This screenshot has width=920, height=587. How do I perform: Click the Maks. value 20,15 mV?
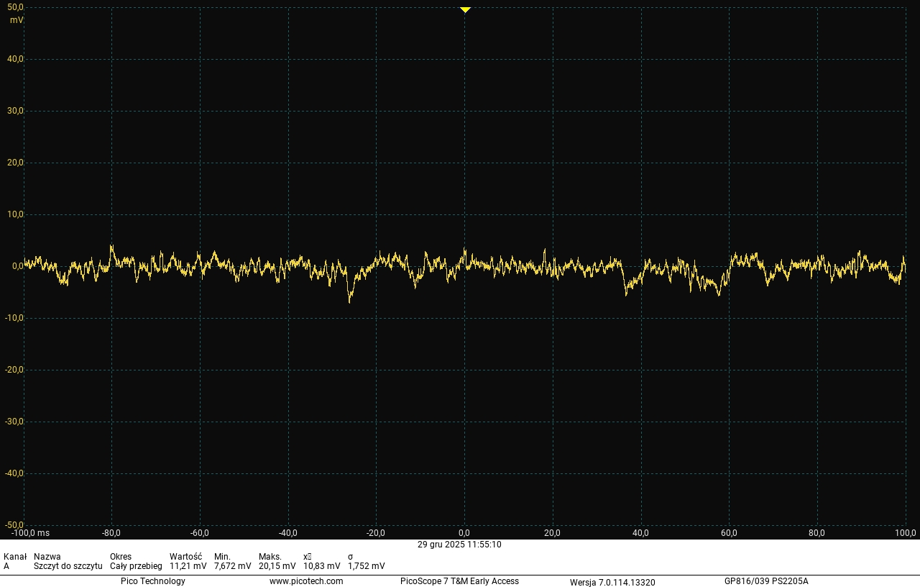[x=277, y=566]
